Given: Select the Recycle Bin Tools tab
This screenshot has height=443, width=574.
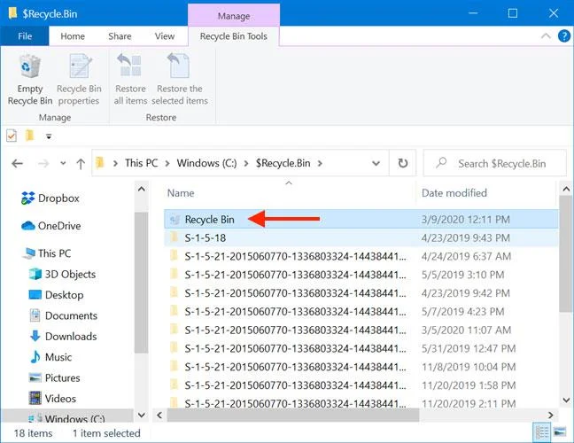Looking at the screenshot, I should click(234, 35).
